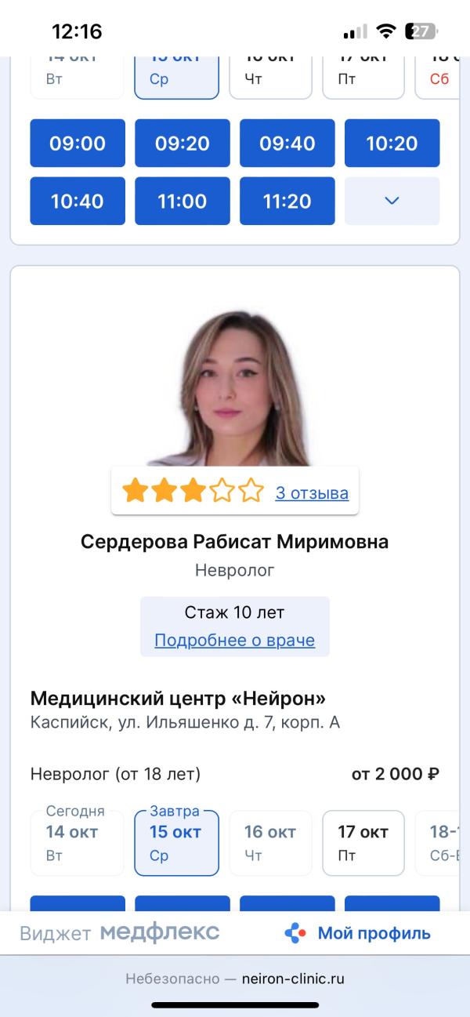The height and width of the screenshot is (1017, 470).
Task: Click the cellular signal bars icon
Action: coord(355,32)
